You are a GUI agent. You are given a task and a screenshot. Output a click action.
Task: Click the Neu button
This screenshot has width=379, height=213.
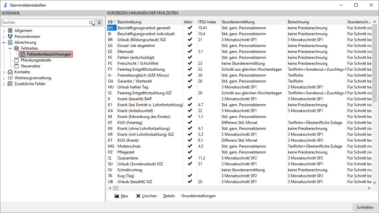click(121, 196)
